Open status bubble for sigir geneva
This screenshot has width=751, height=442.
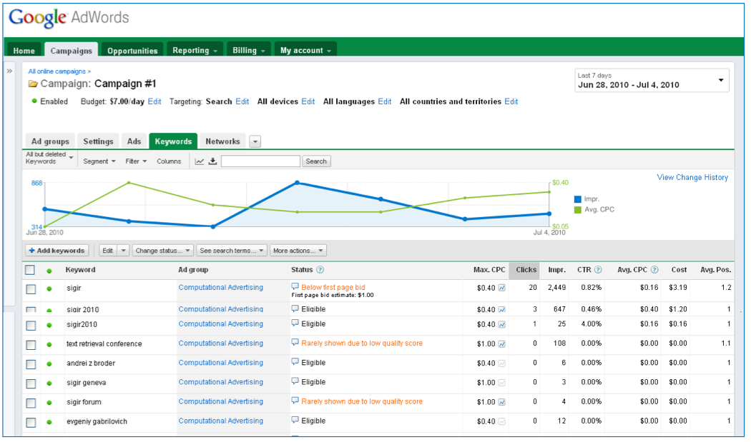coord(295,381)
